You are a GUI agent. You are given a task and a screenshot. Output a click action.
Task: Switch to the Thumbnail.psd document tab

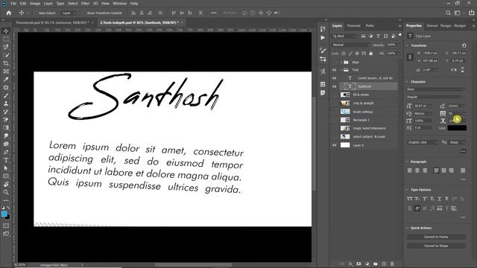pos(51,22)
